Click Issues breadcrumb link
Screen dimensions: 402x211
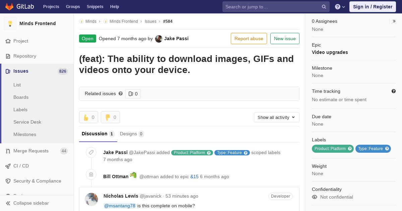pyautogui.click(x=150, y=21)
